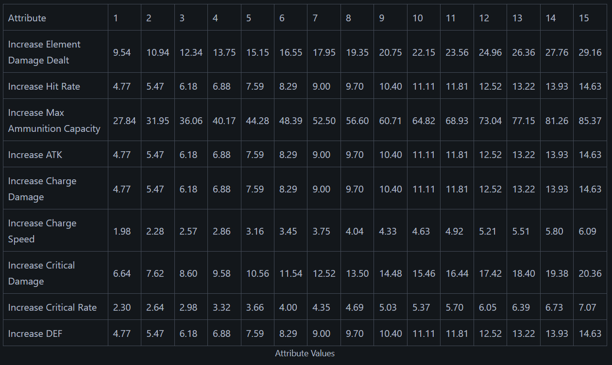The image size is (612, 365).
Task: Select value 73.04 in Max Ammunition row
Action: (491, 121)
